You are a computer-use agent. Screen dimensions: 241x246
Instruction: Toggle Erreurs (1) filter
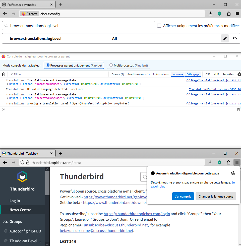pyautogui.click(x=118, y=74)
